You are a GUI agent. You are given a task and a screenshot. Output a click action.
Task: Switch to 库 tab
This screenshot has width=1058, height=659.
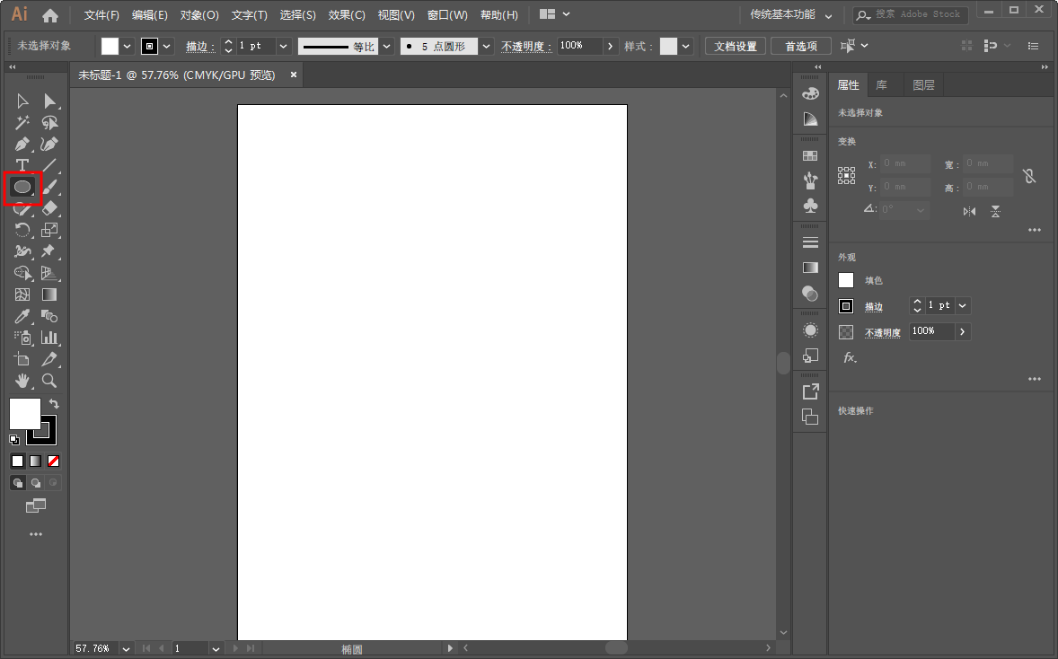coord(882,85)
